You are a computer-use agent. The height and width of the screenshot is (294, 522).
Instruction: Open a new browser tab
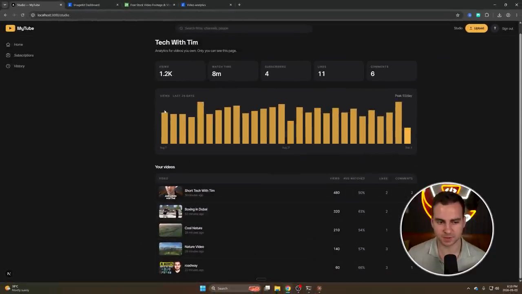(239, 5)
